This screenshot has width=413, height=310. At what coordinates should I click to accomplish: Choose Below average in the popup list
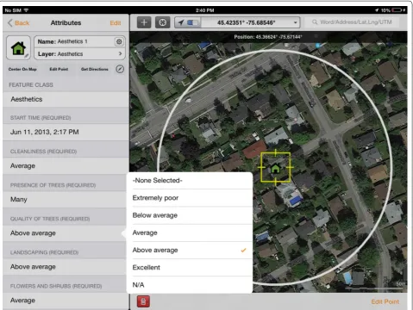point(190,215)
